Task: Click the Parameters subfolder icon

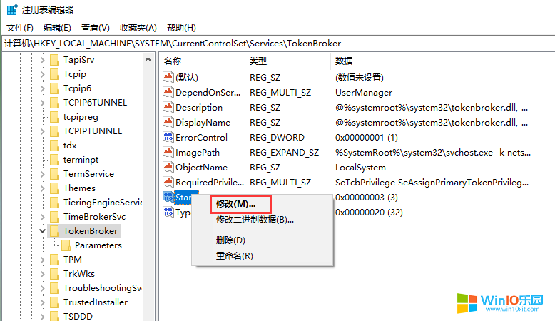Action: [x=66, y=245]
